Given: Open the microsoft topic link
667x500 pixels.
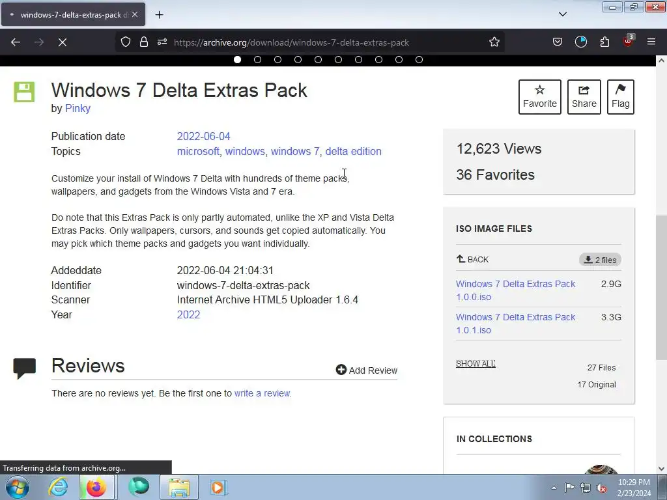Looking at the screenshot, I should coord(198,151).
